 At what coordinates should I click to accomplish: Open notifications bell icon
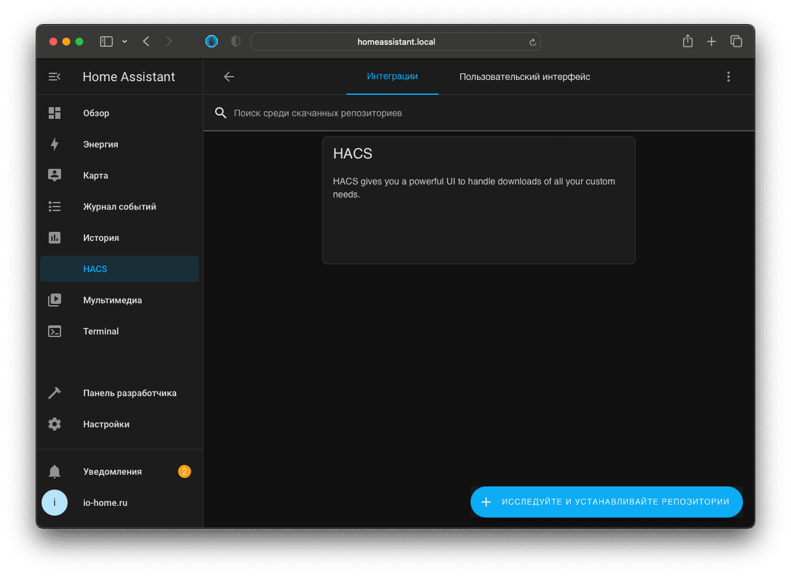click(55, 471)
